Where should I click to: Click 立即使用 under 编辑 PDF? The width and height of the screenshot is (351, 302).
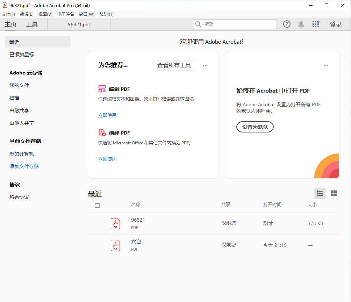tap(107, 115)
